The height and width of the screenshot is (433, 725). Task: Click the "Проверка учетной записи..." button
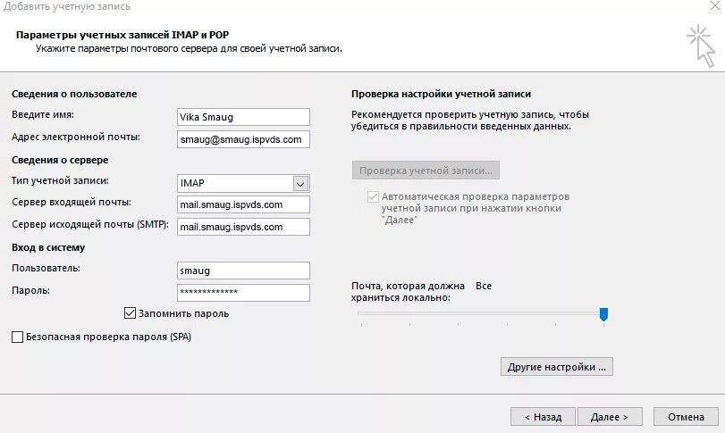point(425,170)
